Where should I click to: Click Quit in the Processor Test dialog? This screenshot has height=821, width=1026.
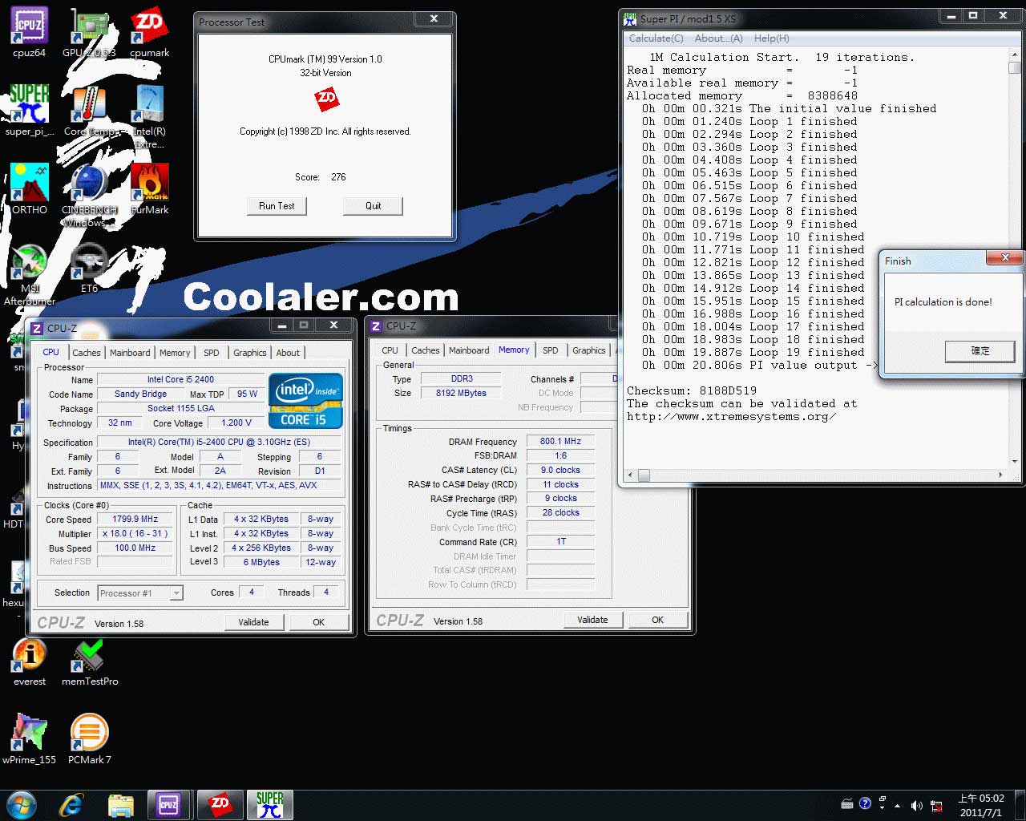click(373, 206)
